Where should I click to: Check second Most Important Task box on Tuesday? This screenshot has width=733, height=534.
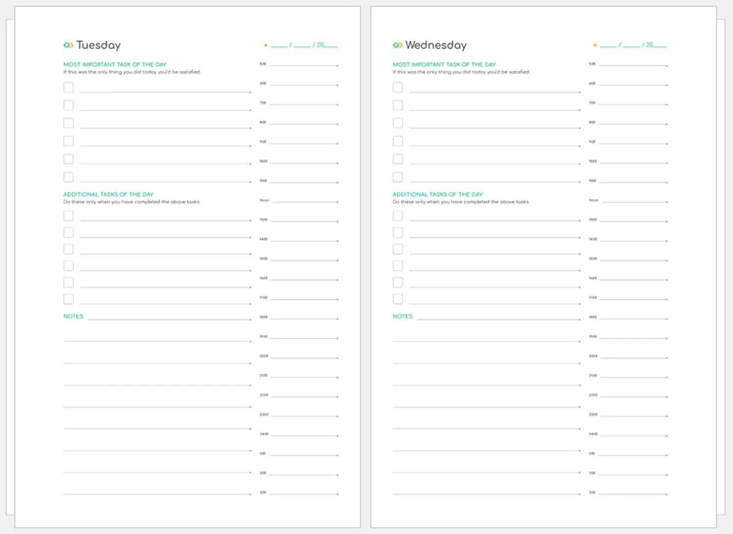point(68,105)
